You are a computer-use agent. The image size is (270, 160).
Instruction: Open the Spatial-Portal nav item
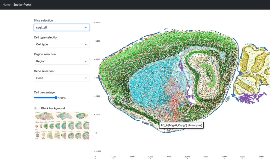22,4
